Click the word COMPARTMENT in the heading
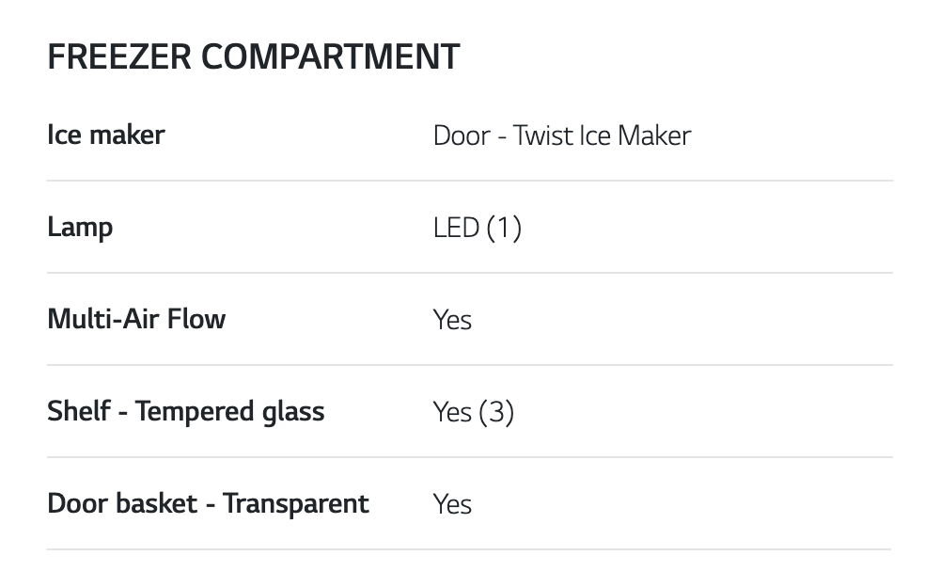This screenshot has width=940, height=587. click(330, 57)
